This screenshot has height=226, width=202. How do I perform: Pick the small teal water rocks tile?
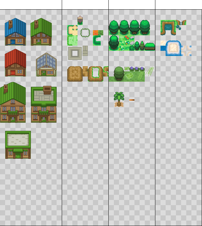[179, 28]
